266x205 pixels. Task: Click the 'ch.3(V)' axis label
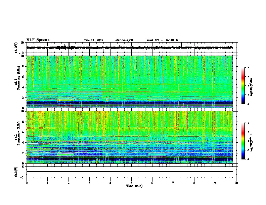pyautogui.click(x=16, y=172)
